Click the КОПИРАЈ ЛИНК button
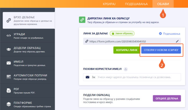The image size is (188, 110). coord(127,50)
